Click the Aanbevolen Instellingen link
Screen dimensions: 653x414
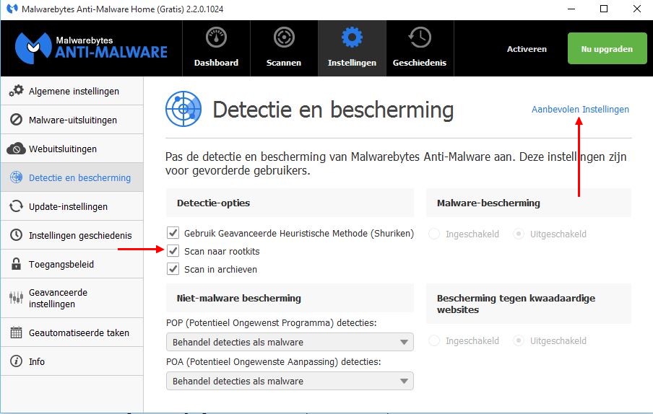pos(580,110)
